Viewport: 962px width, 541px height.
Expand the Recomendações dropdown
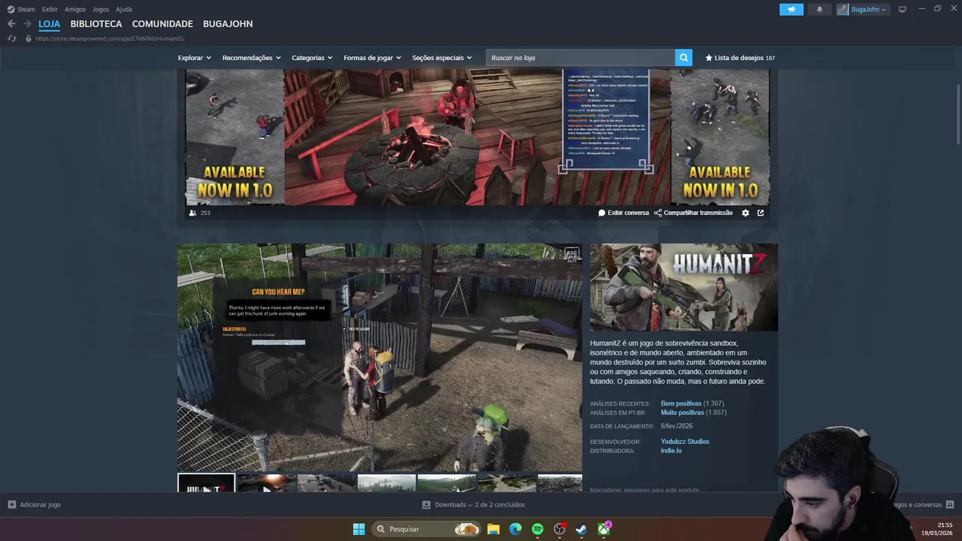pos(251,58)
